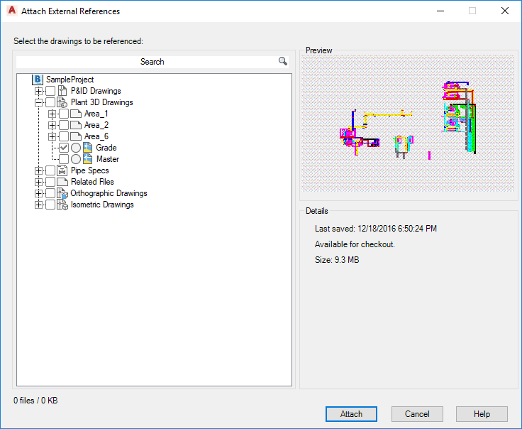
Task: Select the P&ID Drawings label
Action: coord(96,91)
